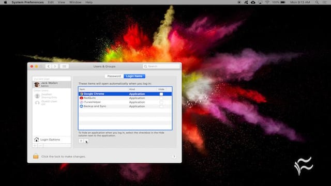Click the Search field in Users & Groups
The width and height of the screenshot is (331, 186).
[x=161, y=66]
